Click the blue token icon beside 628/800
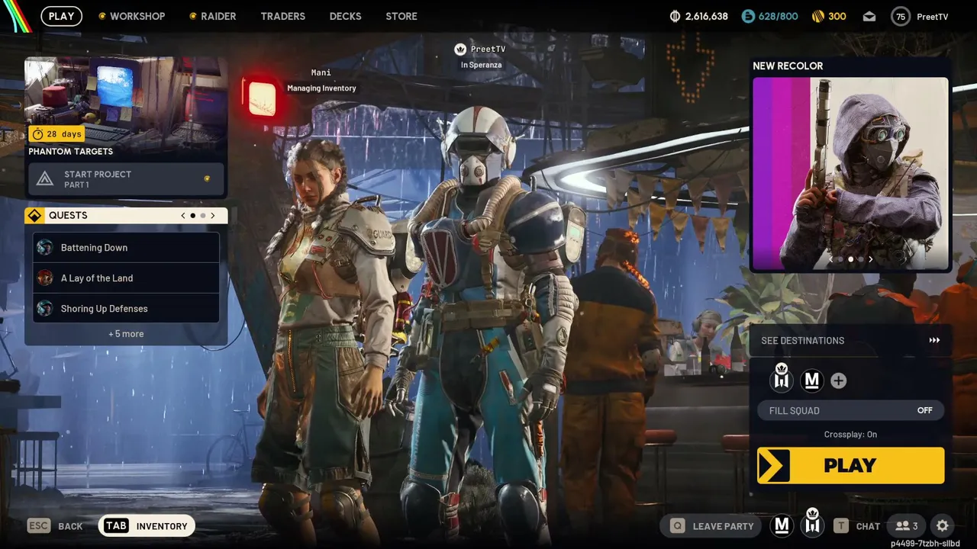Screen dimensions: 977x549 point(748,16)
